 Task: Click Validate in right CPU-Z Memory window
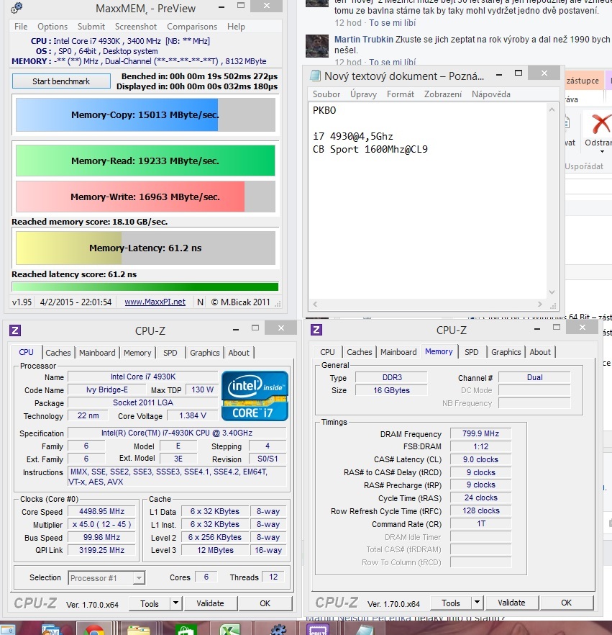coord(511,602)
